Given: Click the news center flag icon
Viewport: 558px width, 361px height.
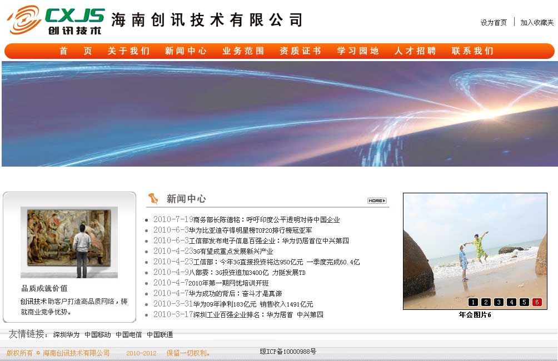Looking at the screenshot, I should pyautogui.click(x=154, y=197).
